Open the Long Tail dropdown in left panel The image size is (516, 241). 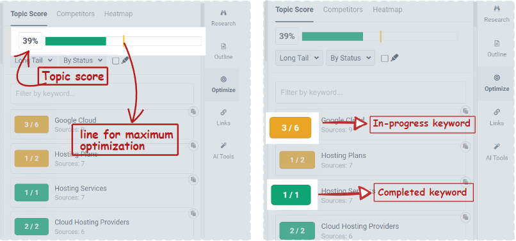33,60
